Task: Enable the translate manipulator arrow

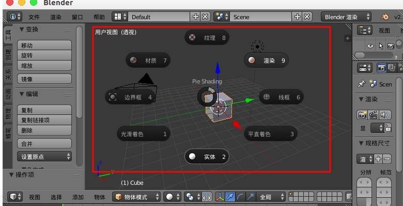Action: [x=230, y=197]
